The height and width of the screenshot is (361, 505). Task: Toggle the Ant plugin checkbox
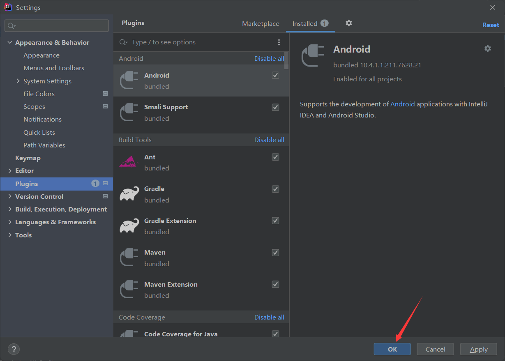276,157
